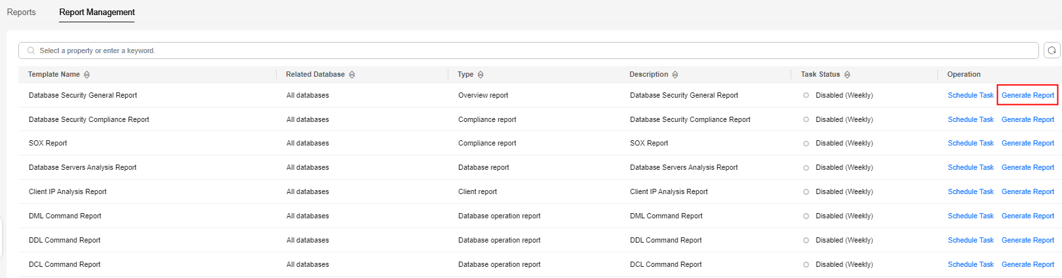Select the Report Management tab

coord(97,12)
